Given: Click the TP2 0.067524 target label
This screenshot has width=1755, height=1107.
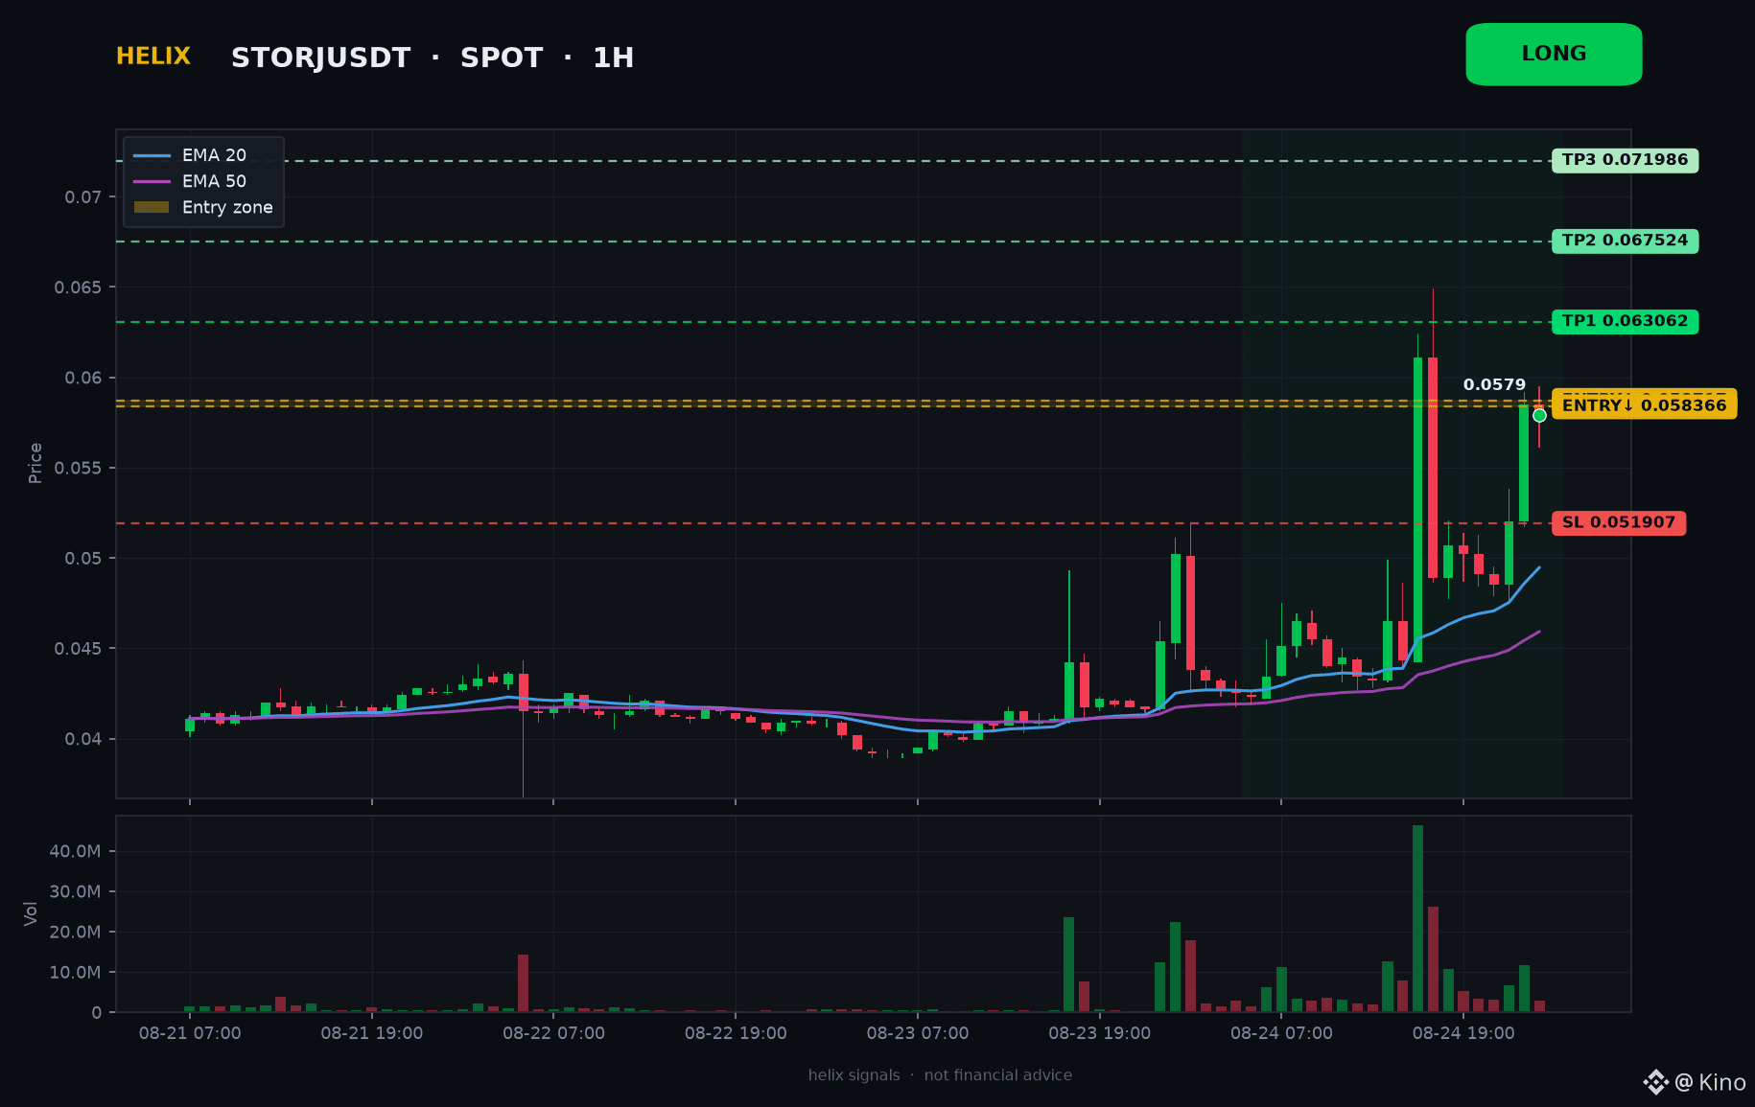Looking at the screenshot, I should click(x=1625, y=241).
